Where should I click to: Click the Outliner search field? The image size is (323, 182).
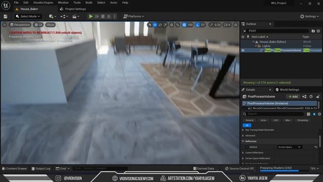pyautogui.click(x=278, y=31)
